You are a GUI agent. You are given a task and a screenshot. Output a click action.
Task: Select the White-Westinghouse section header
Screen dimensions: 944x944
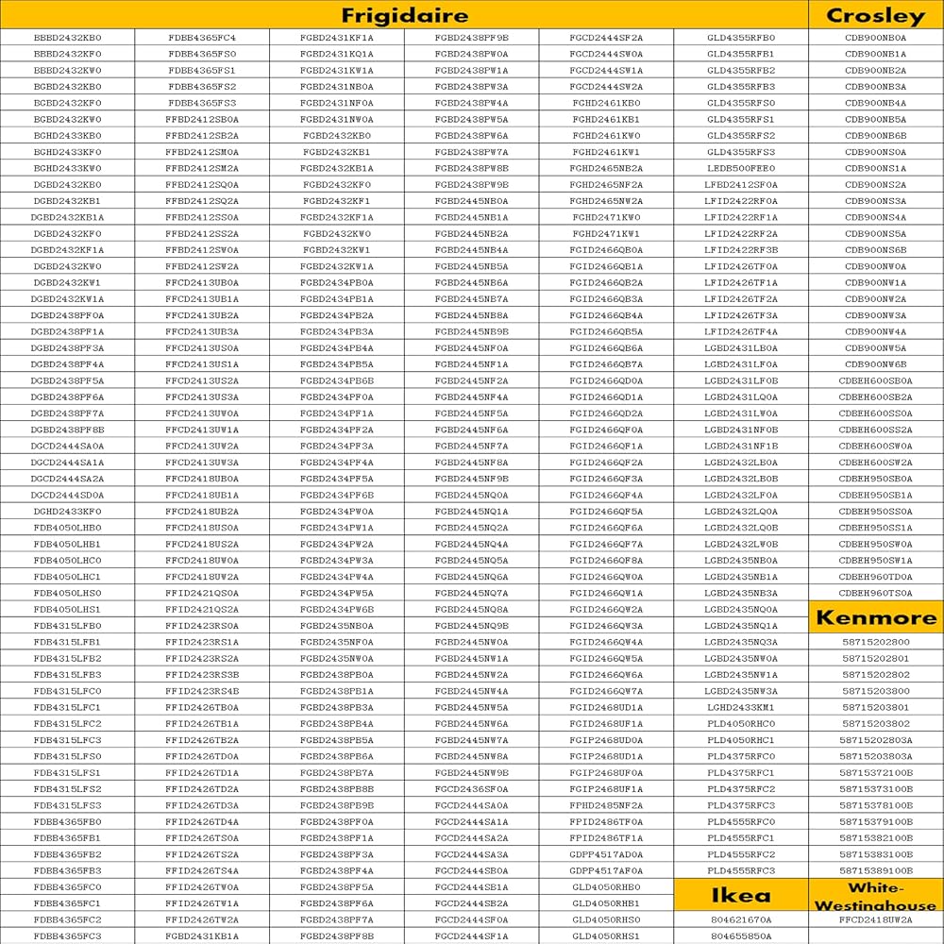[875, 895]
